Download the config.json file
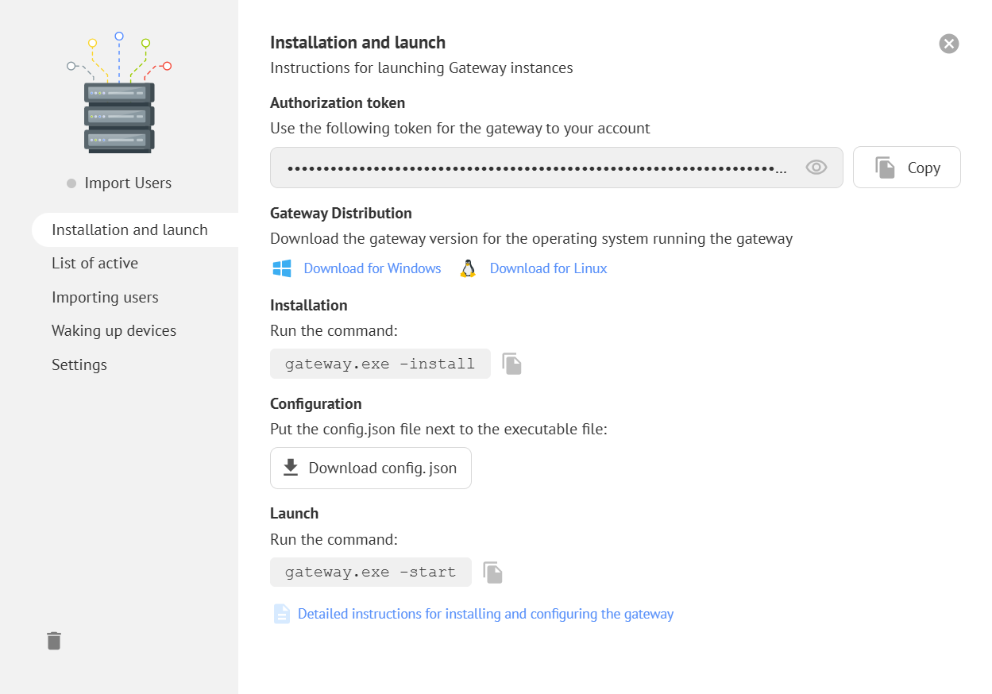This screenshot has height=694, width=992. point(371,468)
